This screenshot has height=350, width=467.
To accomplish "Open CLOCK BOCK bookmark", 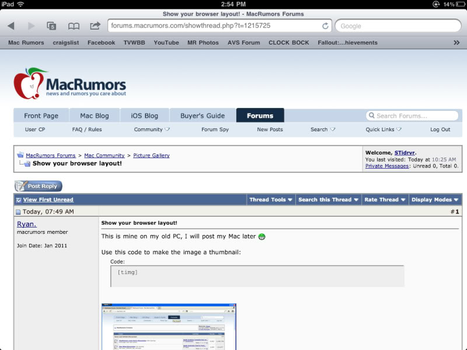I will (288, 43).
